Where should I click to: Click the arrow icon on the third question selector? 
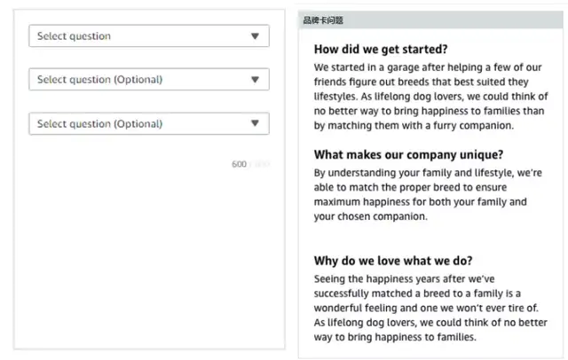pos(255,124)
